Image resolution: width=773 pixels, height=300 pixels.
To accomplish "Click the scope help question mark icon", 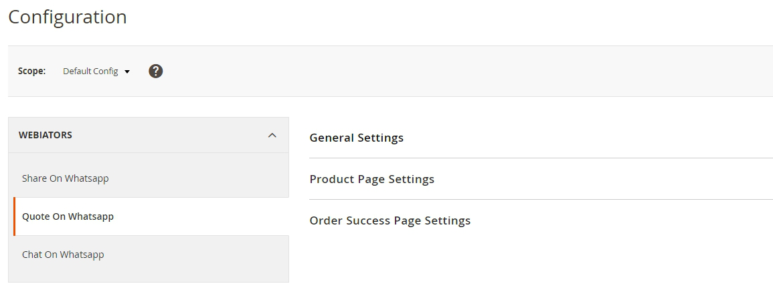I will pyautogui.click(x=156, y=71).
